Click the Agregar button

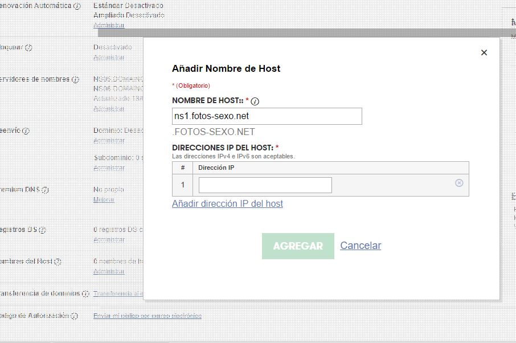coord(298,246)
